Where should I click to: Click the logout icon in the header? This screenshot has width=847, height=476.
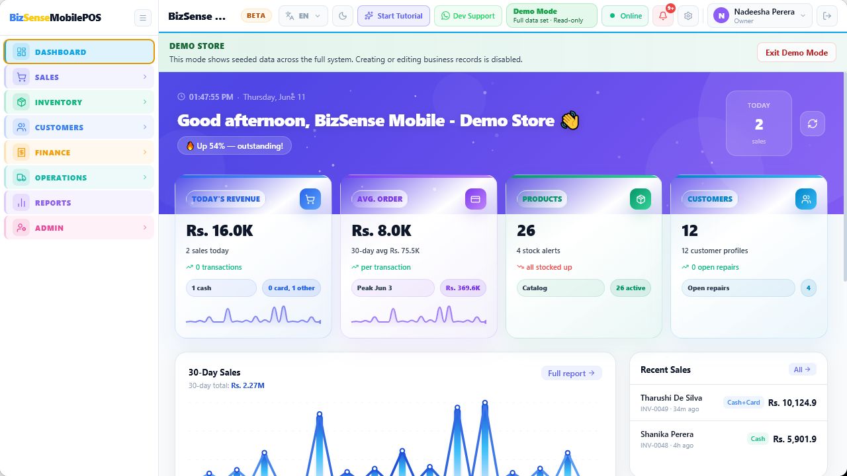point(826,16)
